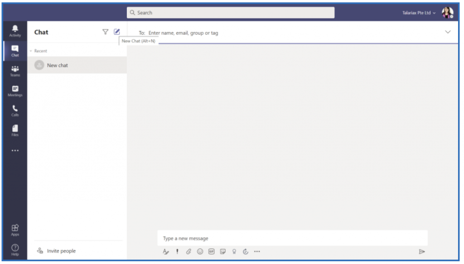Compose a new chat
Screen dimensions: 464x264
(x=117, y=32)
